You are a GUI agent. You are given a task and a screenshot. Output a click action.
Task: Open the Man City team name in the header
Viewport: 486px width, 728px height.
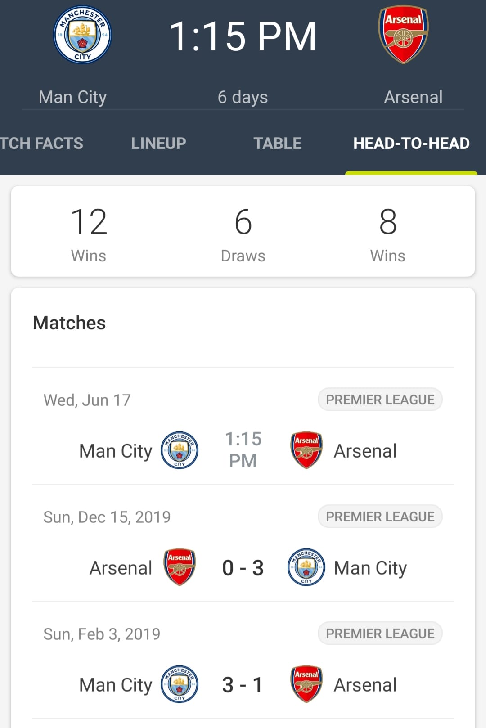pyautogui.click(x=73, y=97)
